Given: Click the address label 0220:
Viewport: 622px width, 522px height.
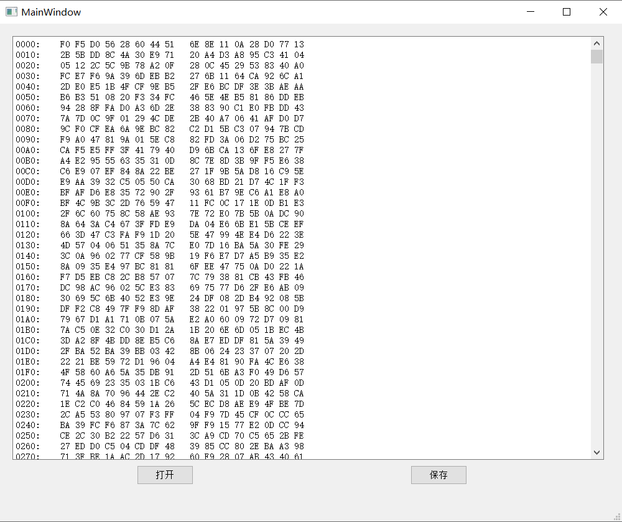Looking at the screenshot, I should (28, 404).
